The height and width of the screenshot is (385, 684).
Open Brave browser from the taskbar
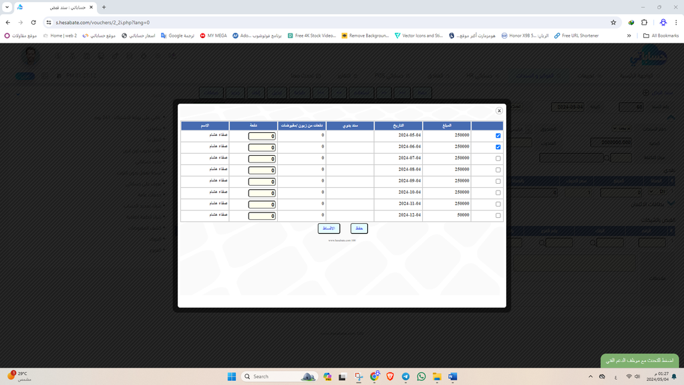point(390,376)
